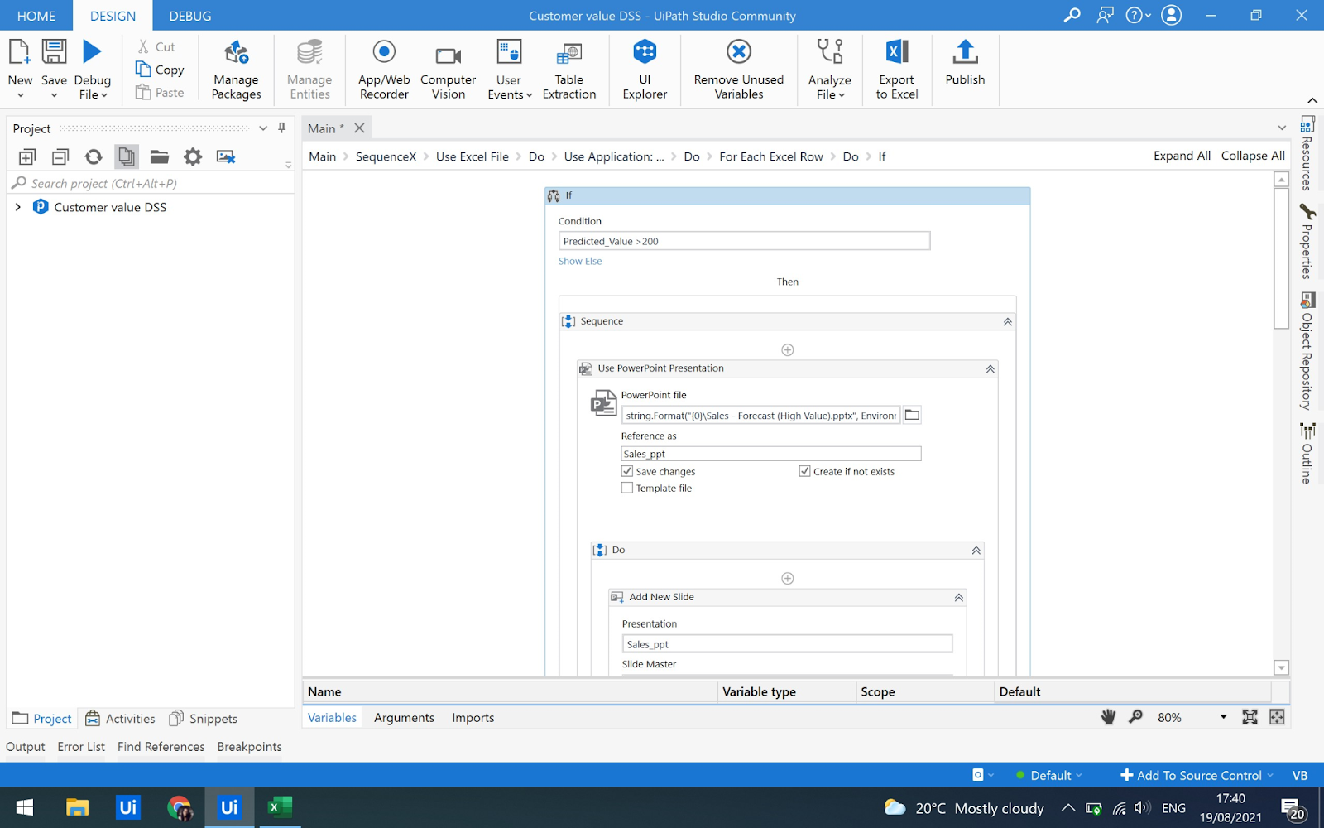
Task: Collapse the Use PowerPoint Presentation activity
Action: [x=990, y=369]
